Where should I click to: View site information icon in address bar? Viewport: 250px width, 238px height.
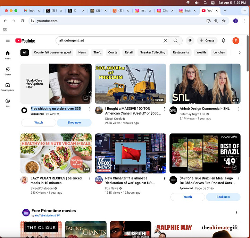(x=33, y=21)
